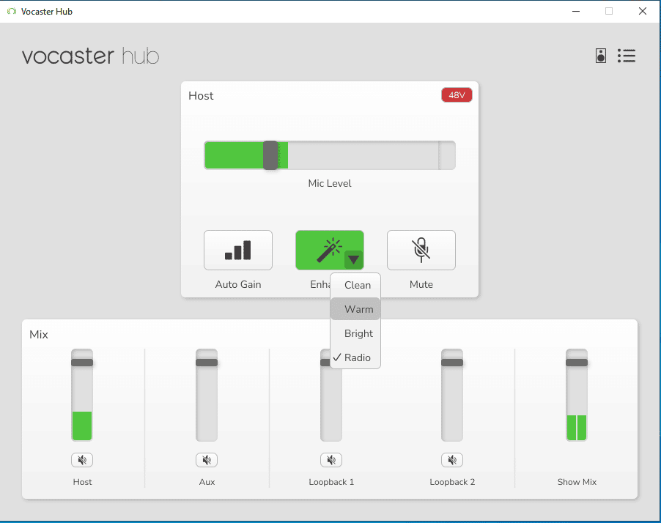Mute the Loopback 1 channel
661x523 pixels.
tap(331, 460)
